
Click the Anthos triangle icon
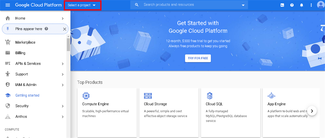(x=8, y=116)
